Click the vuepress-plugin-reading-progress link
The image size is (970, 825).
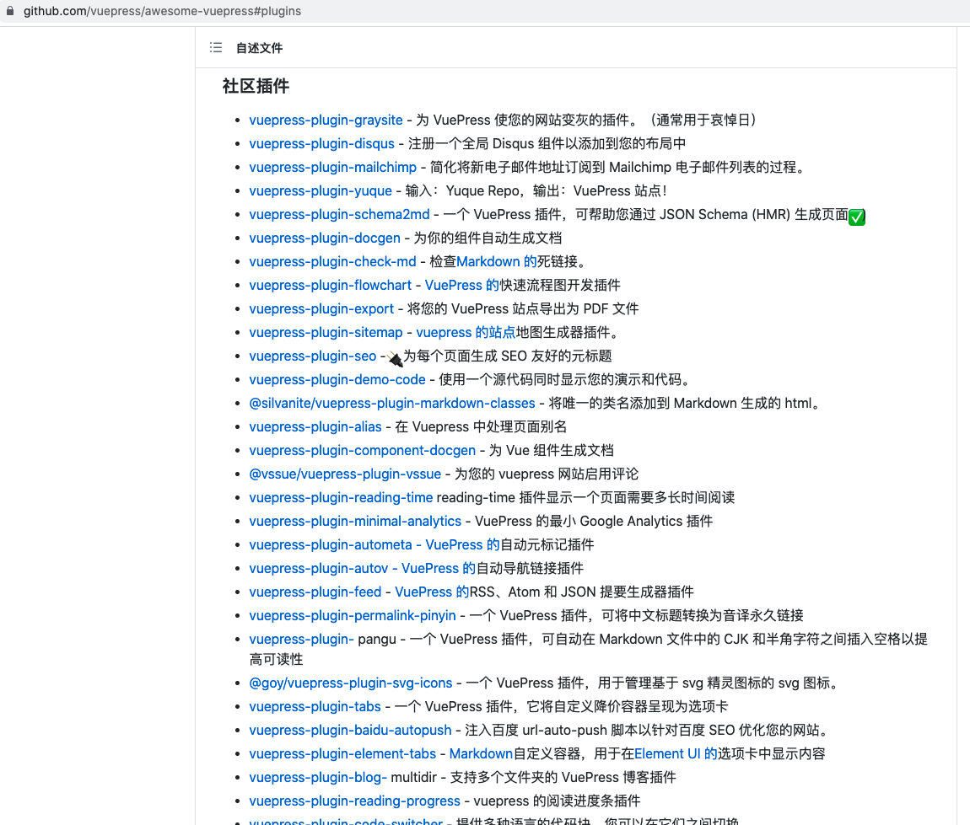coord(354,801)
